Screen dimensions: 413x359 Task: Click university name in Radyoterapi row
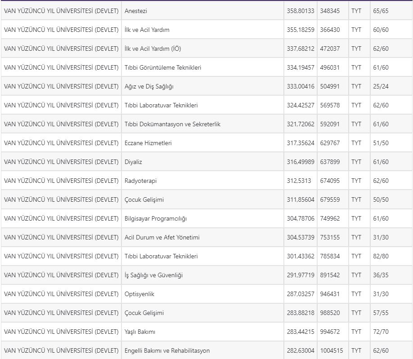(x=61, y=181)
